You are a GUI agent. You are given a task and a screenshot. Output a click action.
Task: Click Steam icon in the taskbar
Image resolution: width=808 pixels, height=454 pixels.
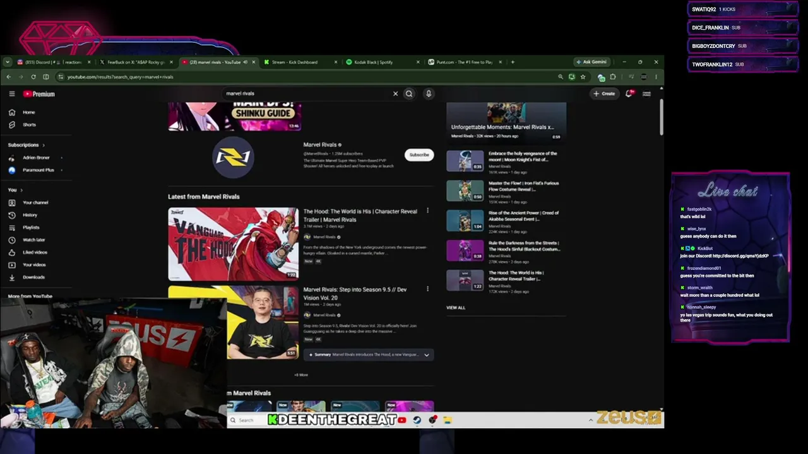(x=417, y=420)
